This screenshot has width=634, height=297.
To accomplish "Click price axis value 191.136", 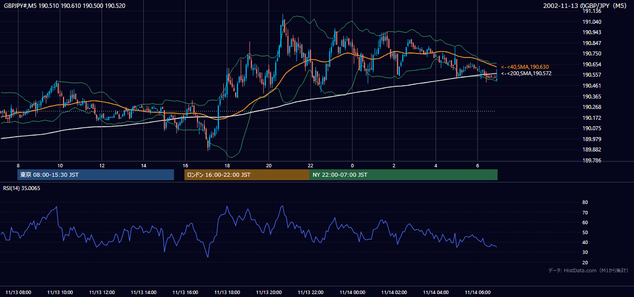I will [x=592, y=11].
